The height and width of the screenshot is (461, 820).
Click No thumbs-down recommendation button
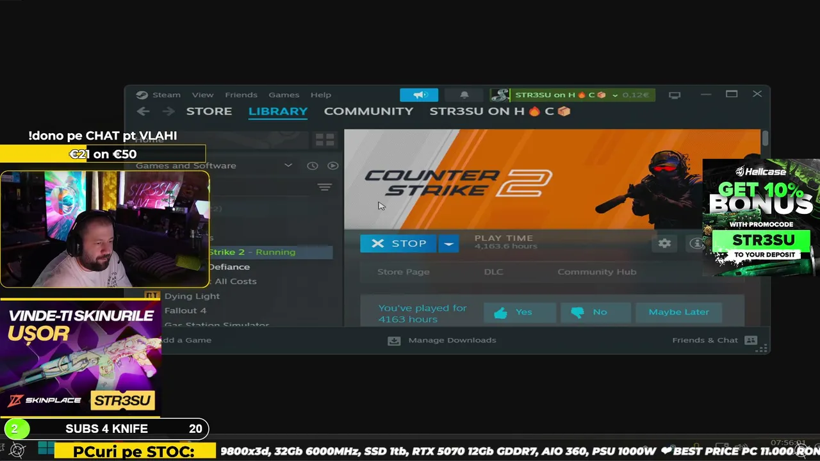(595, 312)
